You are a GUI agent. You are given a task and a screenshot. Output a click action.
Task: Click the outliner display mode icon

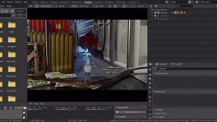157,6
